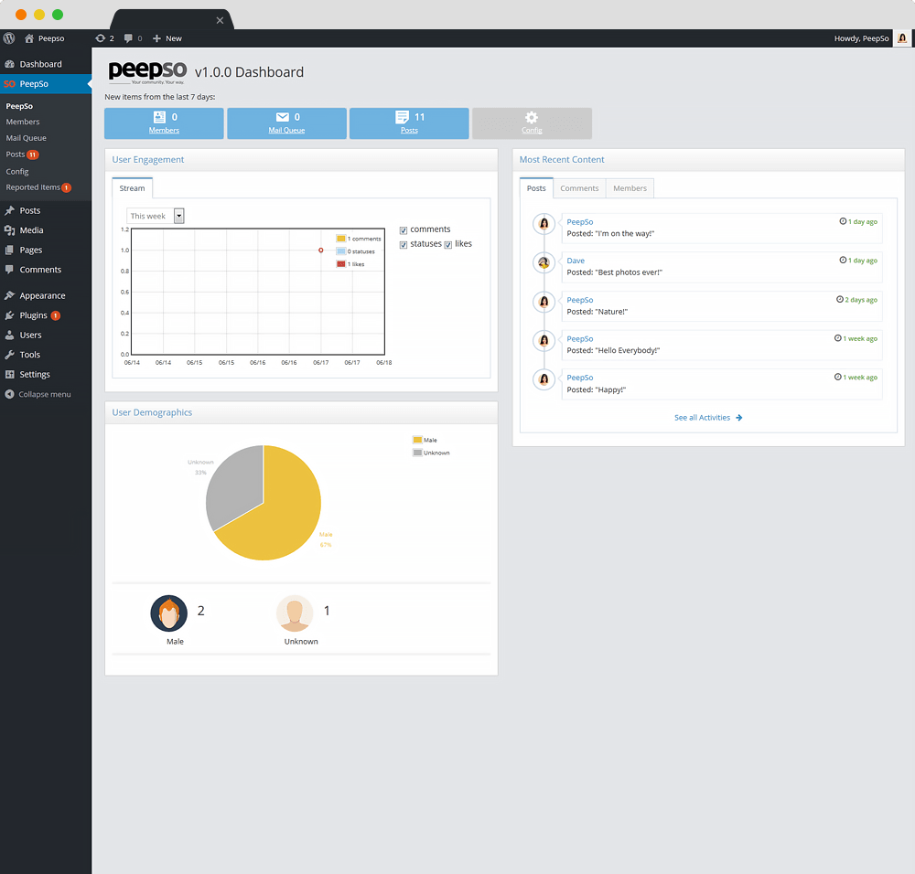Toggle the likes checkbox in the chart

[448, 245]
